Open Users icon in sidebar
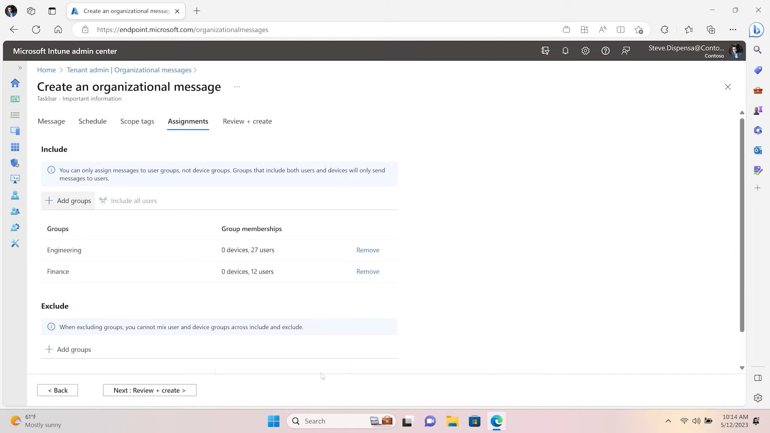The image size is (770, 433). [15, 195]
